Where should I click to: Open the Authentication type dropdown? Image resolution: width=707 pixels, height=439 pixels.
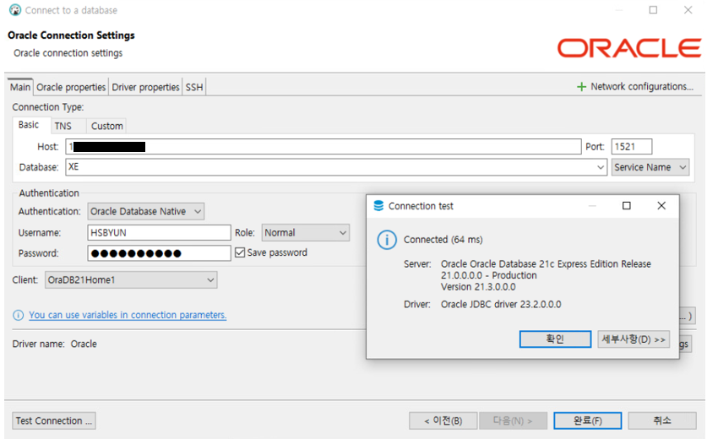tap(145, 211)
